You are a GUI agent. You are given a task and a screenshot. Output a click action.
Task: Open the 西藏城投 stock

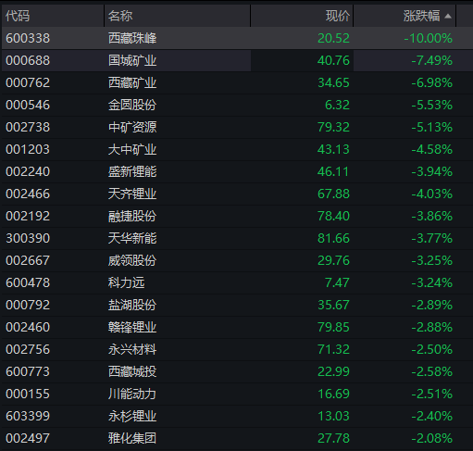[132, 371]
